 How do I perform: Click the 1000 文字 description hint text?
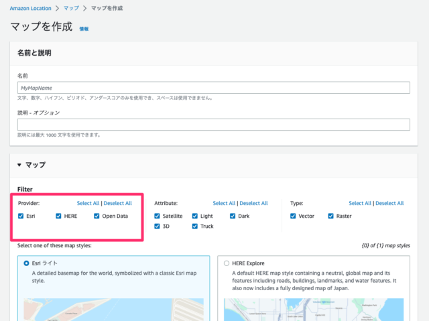tap(59, 135)
